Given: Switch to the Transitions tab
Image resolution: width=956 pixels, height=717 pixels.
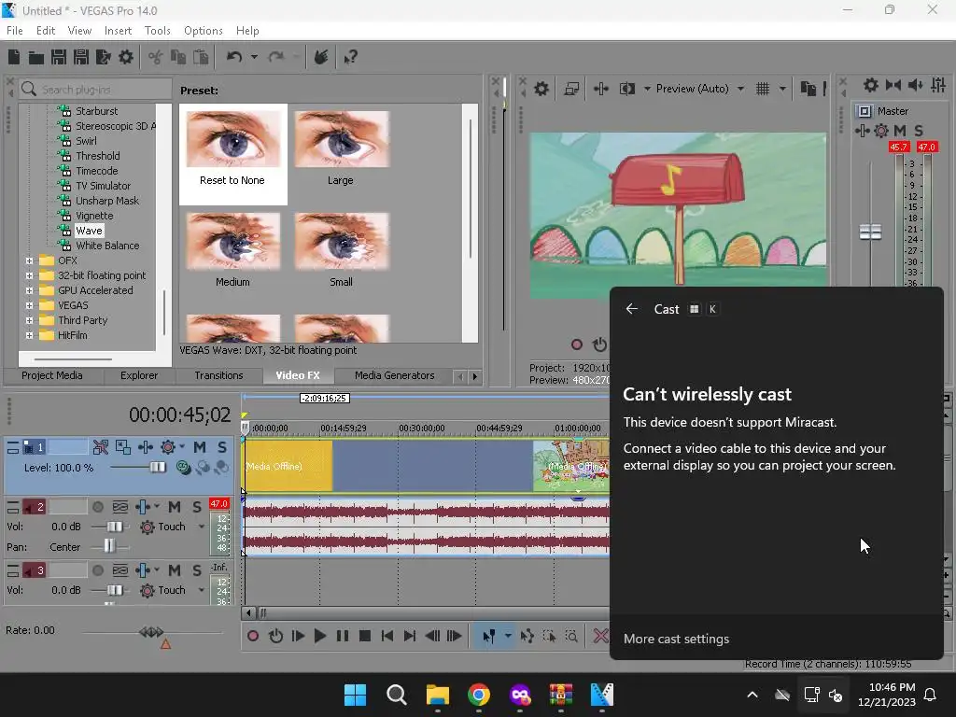Looking at the screenshot, I should 218,375.
